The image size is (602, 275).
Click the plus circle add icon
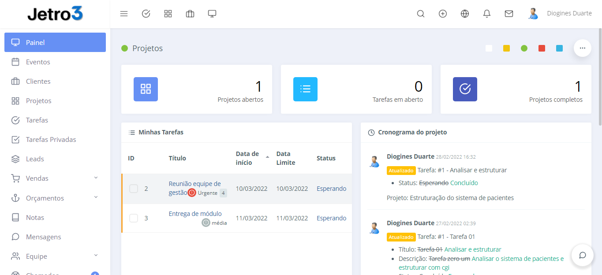[x=443, y=14]
